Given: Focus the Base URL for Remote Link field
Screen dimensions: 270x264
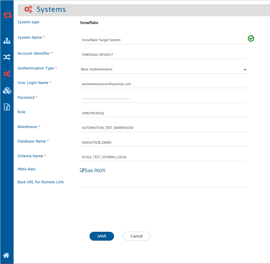Looking at the screenshot, I should click(x=163, y=183).
